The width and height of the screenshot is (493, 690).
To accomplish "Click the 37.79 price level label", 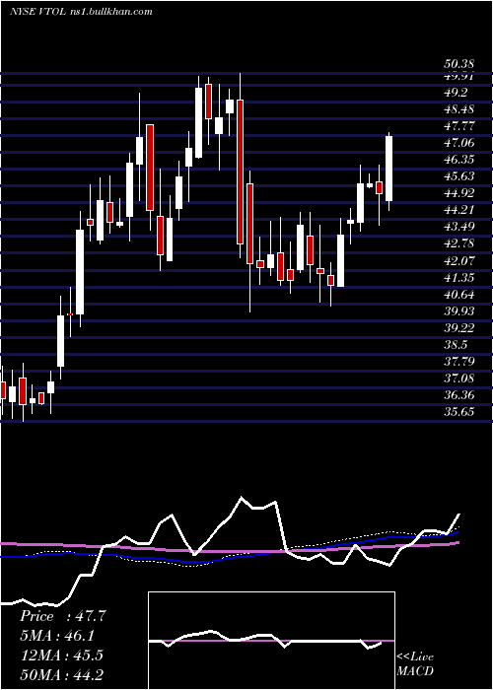I will [x=459, y=362].
